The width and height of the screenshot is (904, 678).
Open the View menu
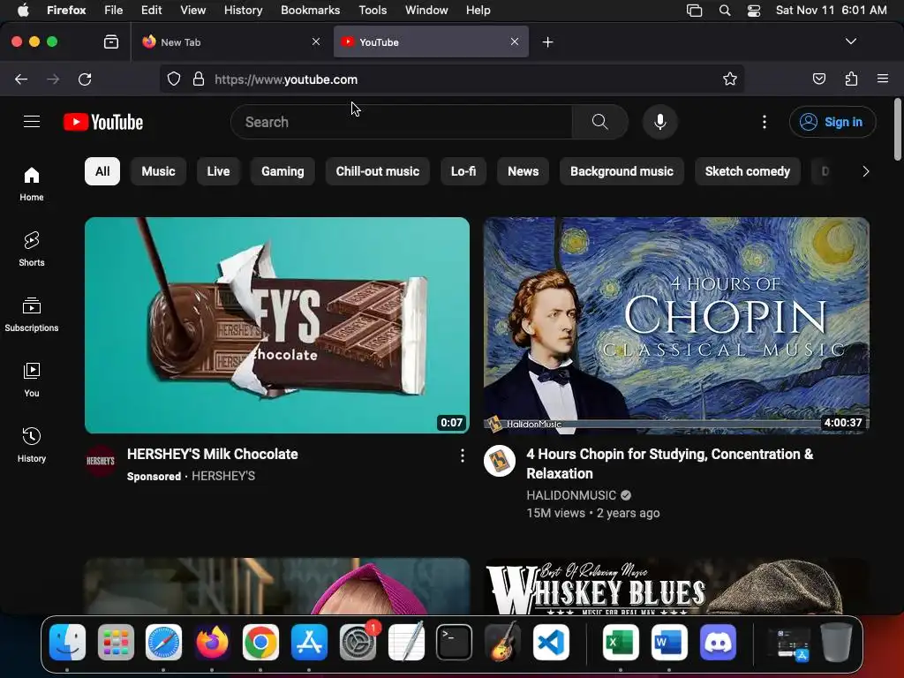click(x=192, y=10)
